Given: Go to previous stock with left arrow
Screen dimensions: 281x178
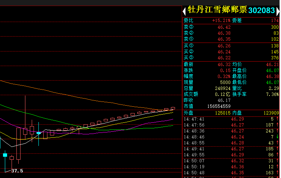Looking at the screenshot, I should [184, 11].
